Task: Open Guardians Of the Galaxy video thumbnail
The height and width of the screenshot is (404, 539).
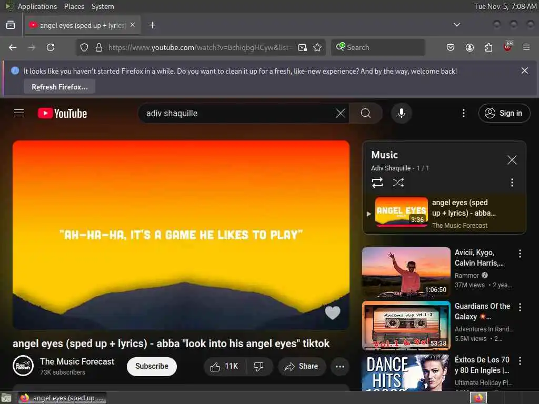Action: tap(406, 325)
